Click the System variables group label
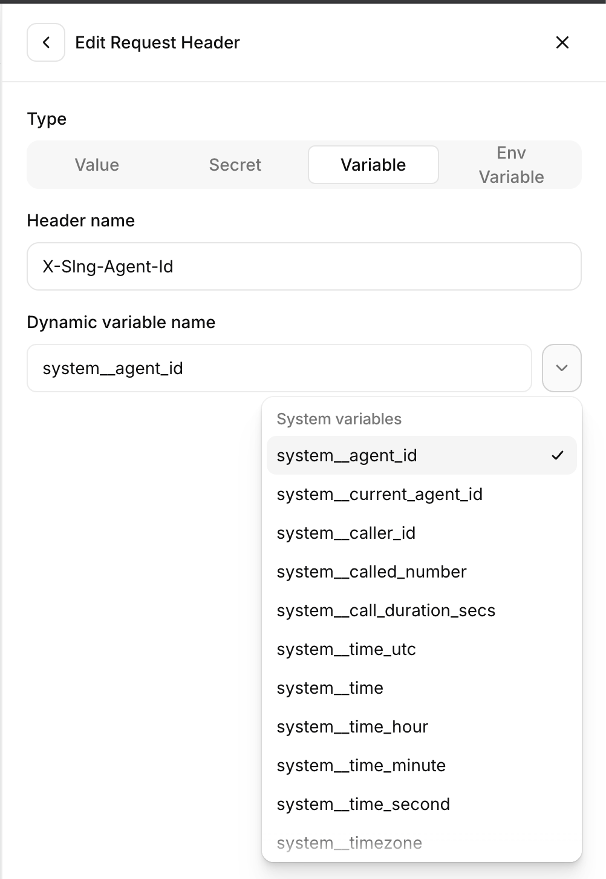 (x=339, y=419)
